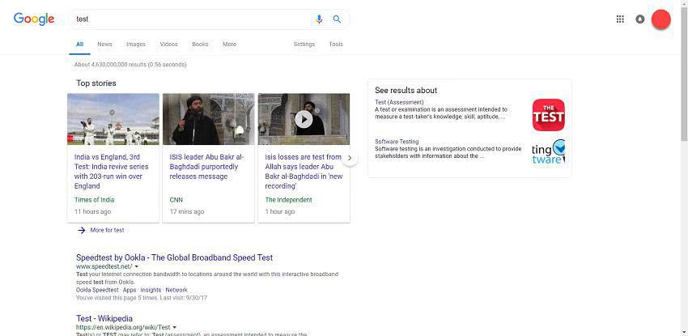The width and height of the screenshot is (688, 336).
Task: Expand Wikipedia URL dropdown arrow
Action: (175, 327)
